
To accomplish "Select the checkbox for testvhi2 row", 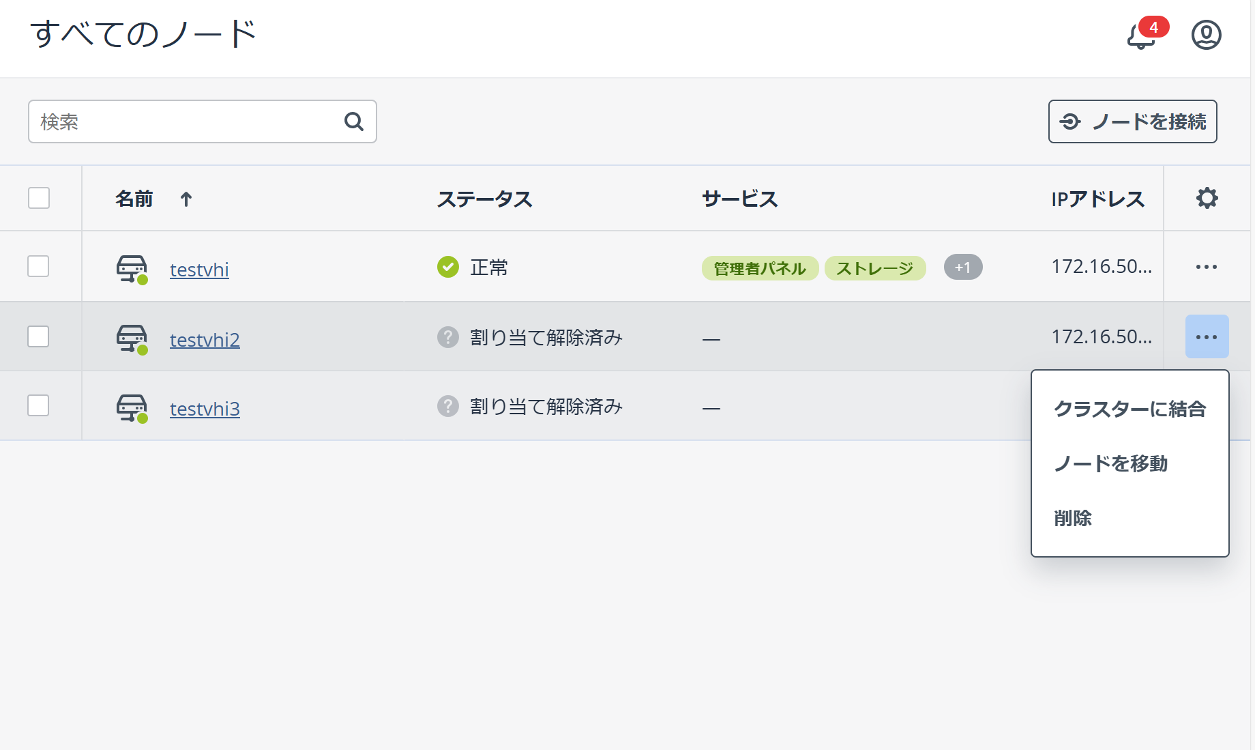I will tap(38, 336).
